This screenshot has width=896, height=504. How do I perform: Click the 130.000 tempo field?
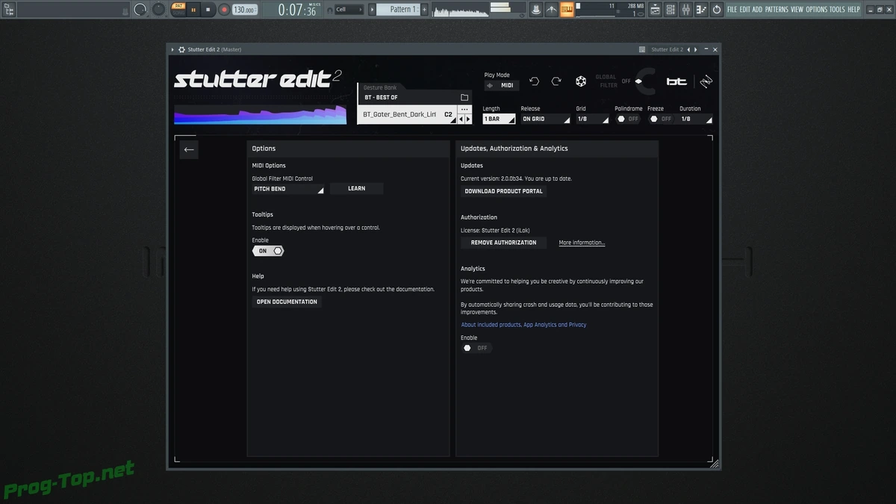point(243,10)
